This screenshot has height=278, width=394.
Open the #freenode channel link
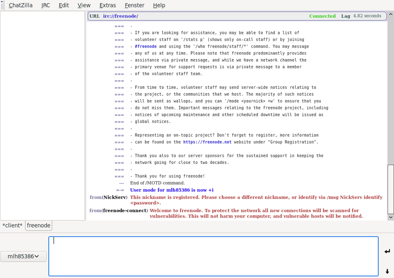146,46
